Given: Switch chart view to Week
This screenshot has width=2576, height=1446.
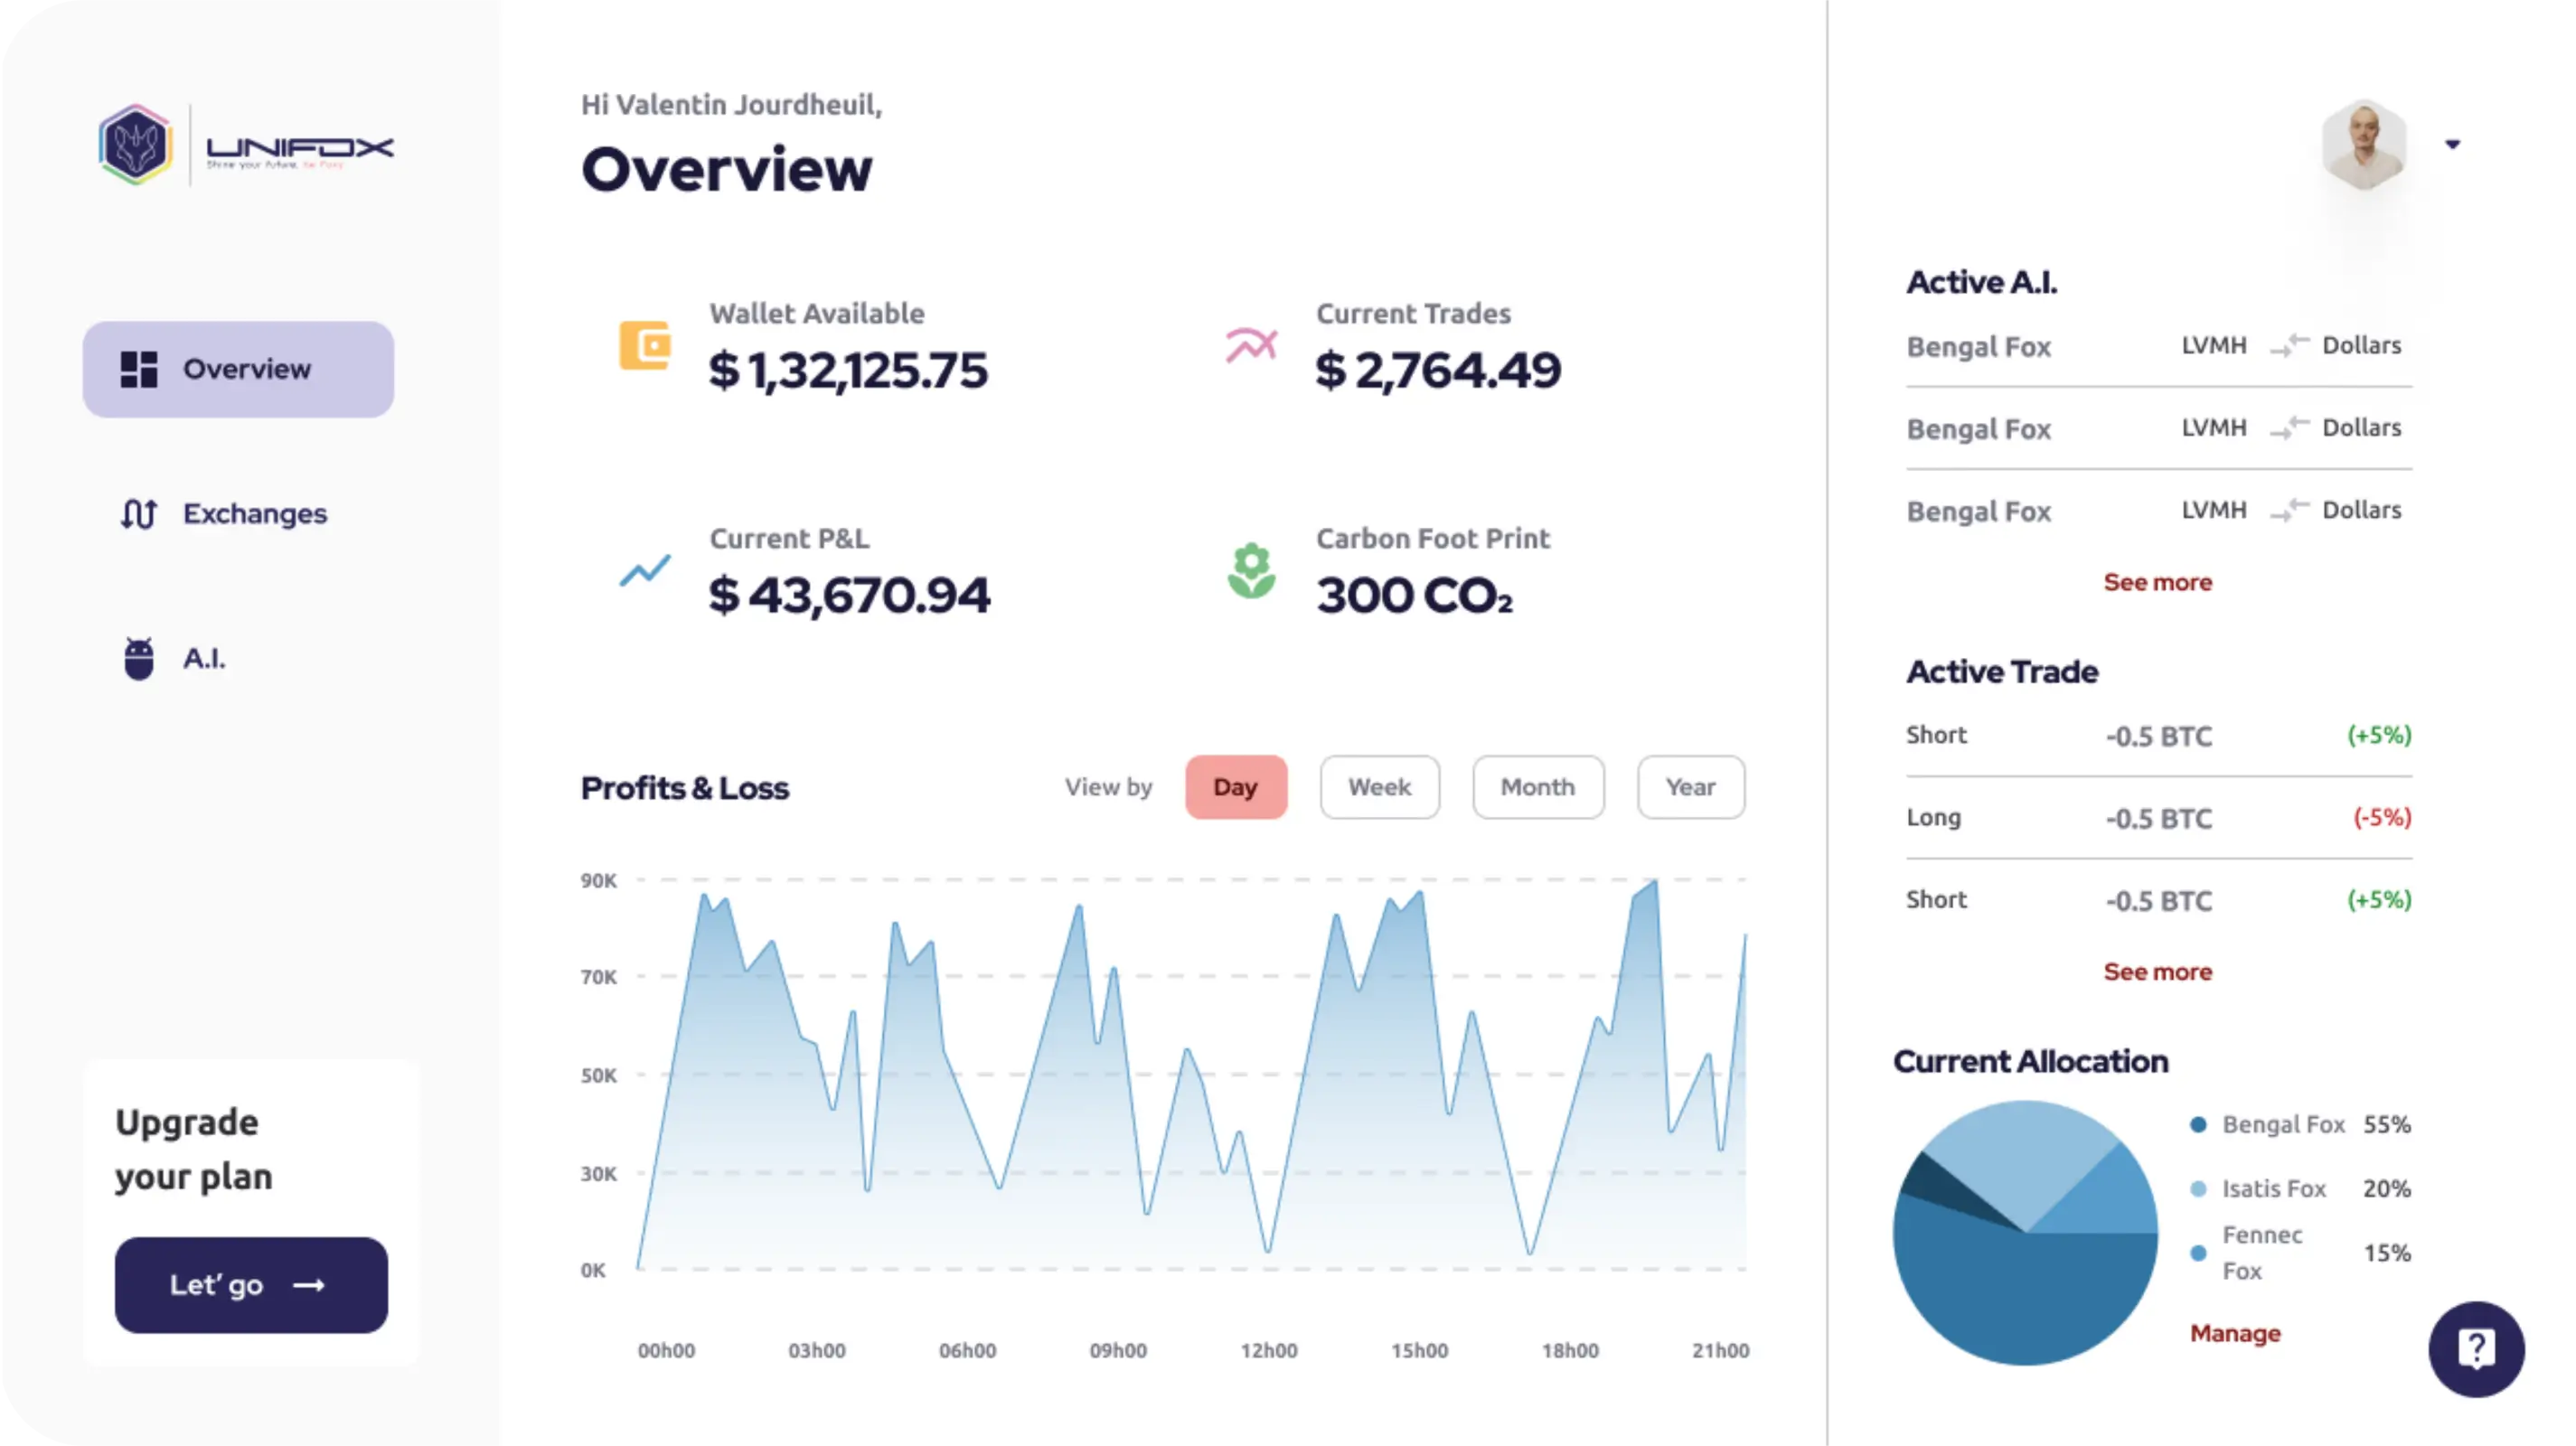Looking at the screenshot, I should (1379, 787).
